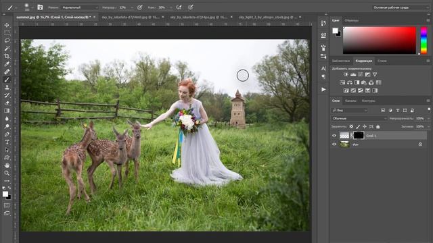The image size is (433, 243).
Task: Add a Levels adjustment
Action: click(353, 74)
